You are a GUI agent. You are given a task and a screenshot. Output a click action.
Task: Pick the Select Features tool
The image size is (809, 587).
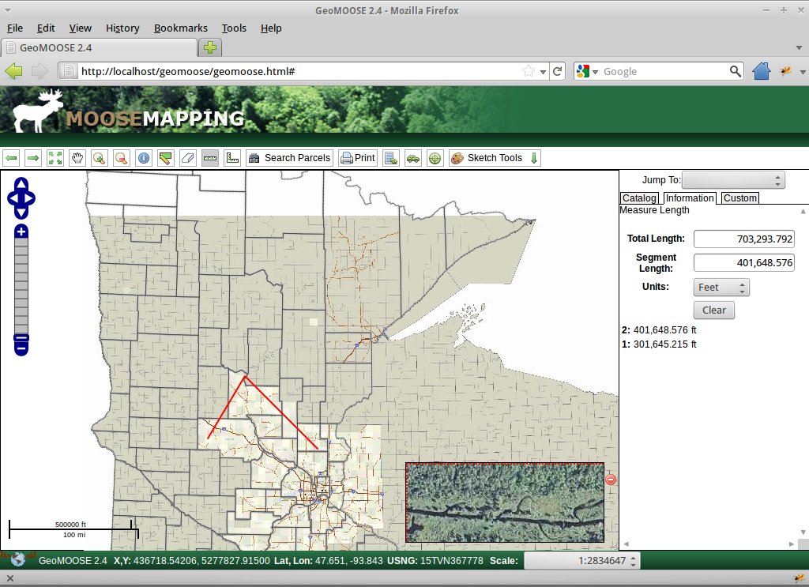(x=166, y=158)
